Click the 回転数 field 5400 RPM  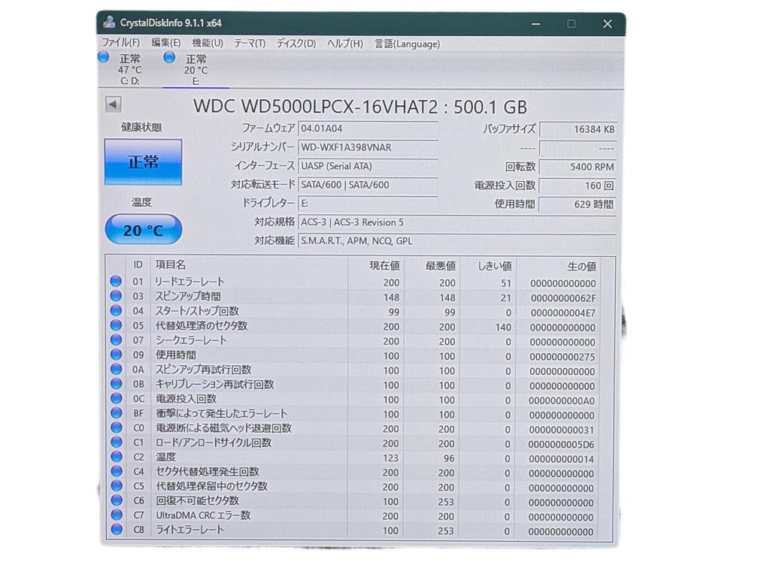[x=577, y=167]
